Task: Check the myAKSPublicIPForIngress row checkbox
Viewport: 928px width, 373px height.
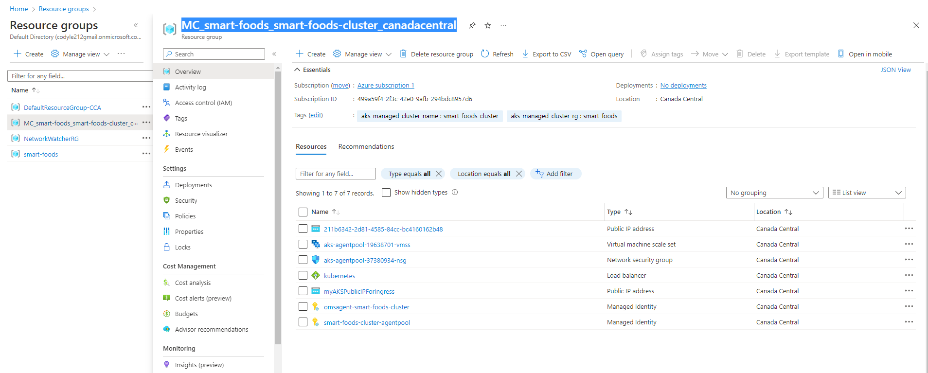Action: coord(303,291)
